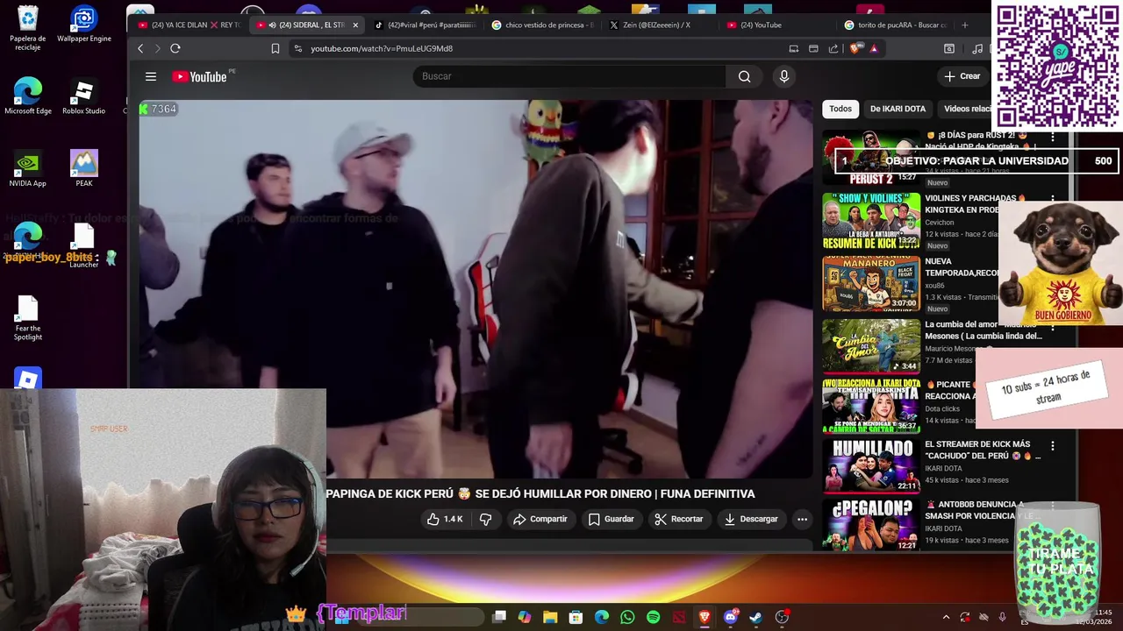Click the Recortar clip button
Screen dimensions: 1123x631
[x=678, y=519]
